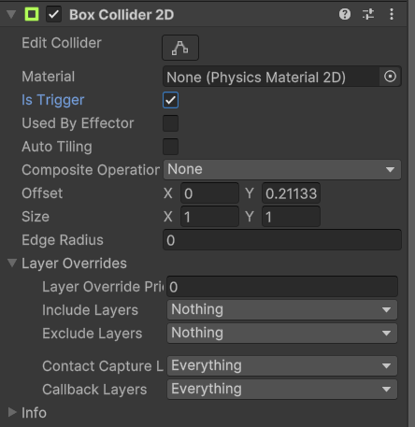
Task: Open the component help reference icon
Action: pyautogui.click(x=345, y=14)
